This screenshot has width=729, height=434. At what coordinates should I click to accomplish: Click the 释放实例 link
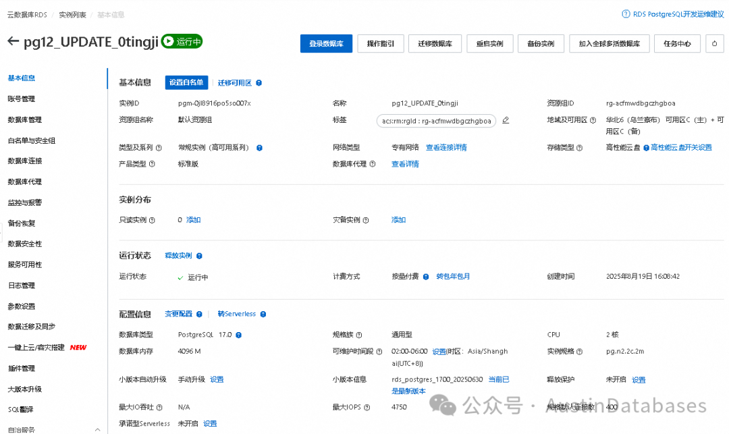pyautogui.click(x=178, y=256)
